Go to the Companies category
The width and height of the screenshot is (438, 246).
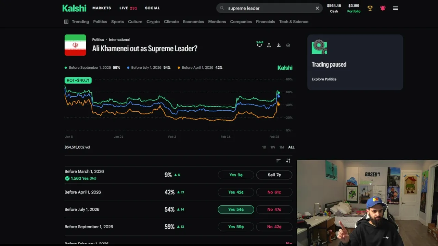(x=241, y=22)
